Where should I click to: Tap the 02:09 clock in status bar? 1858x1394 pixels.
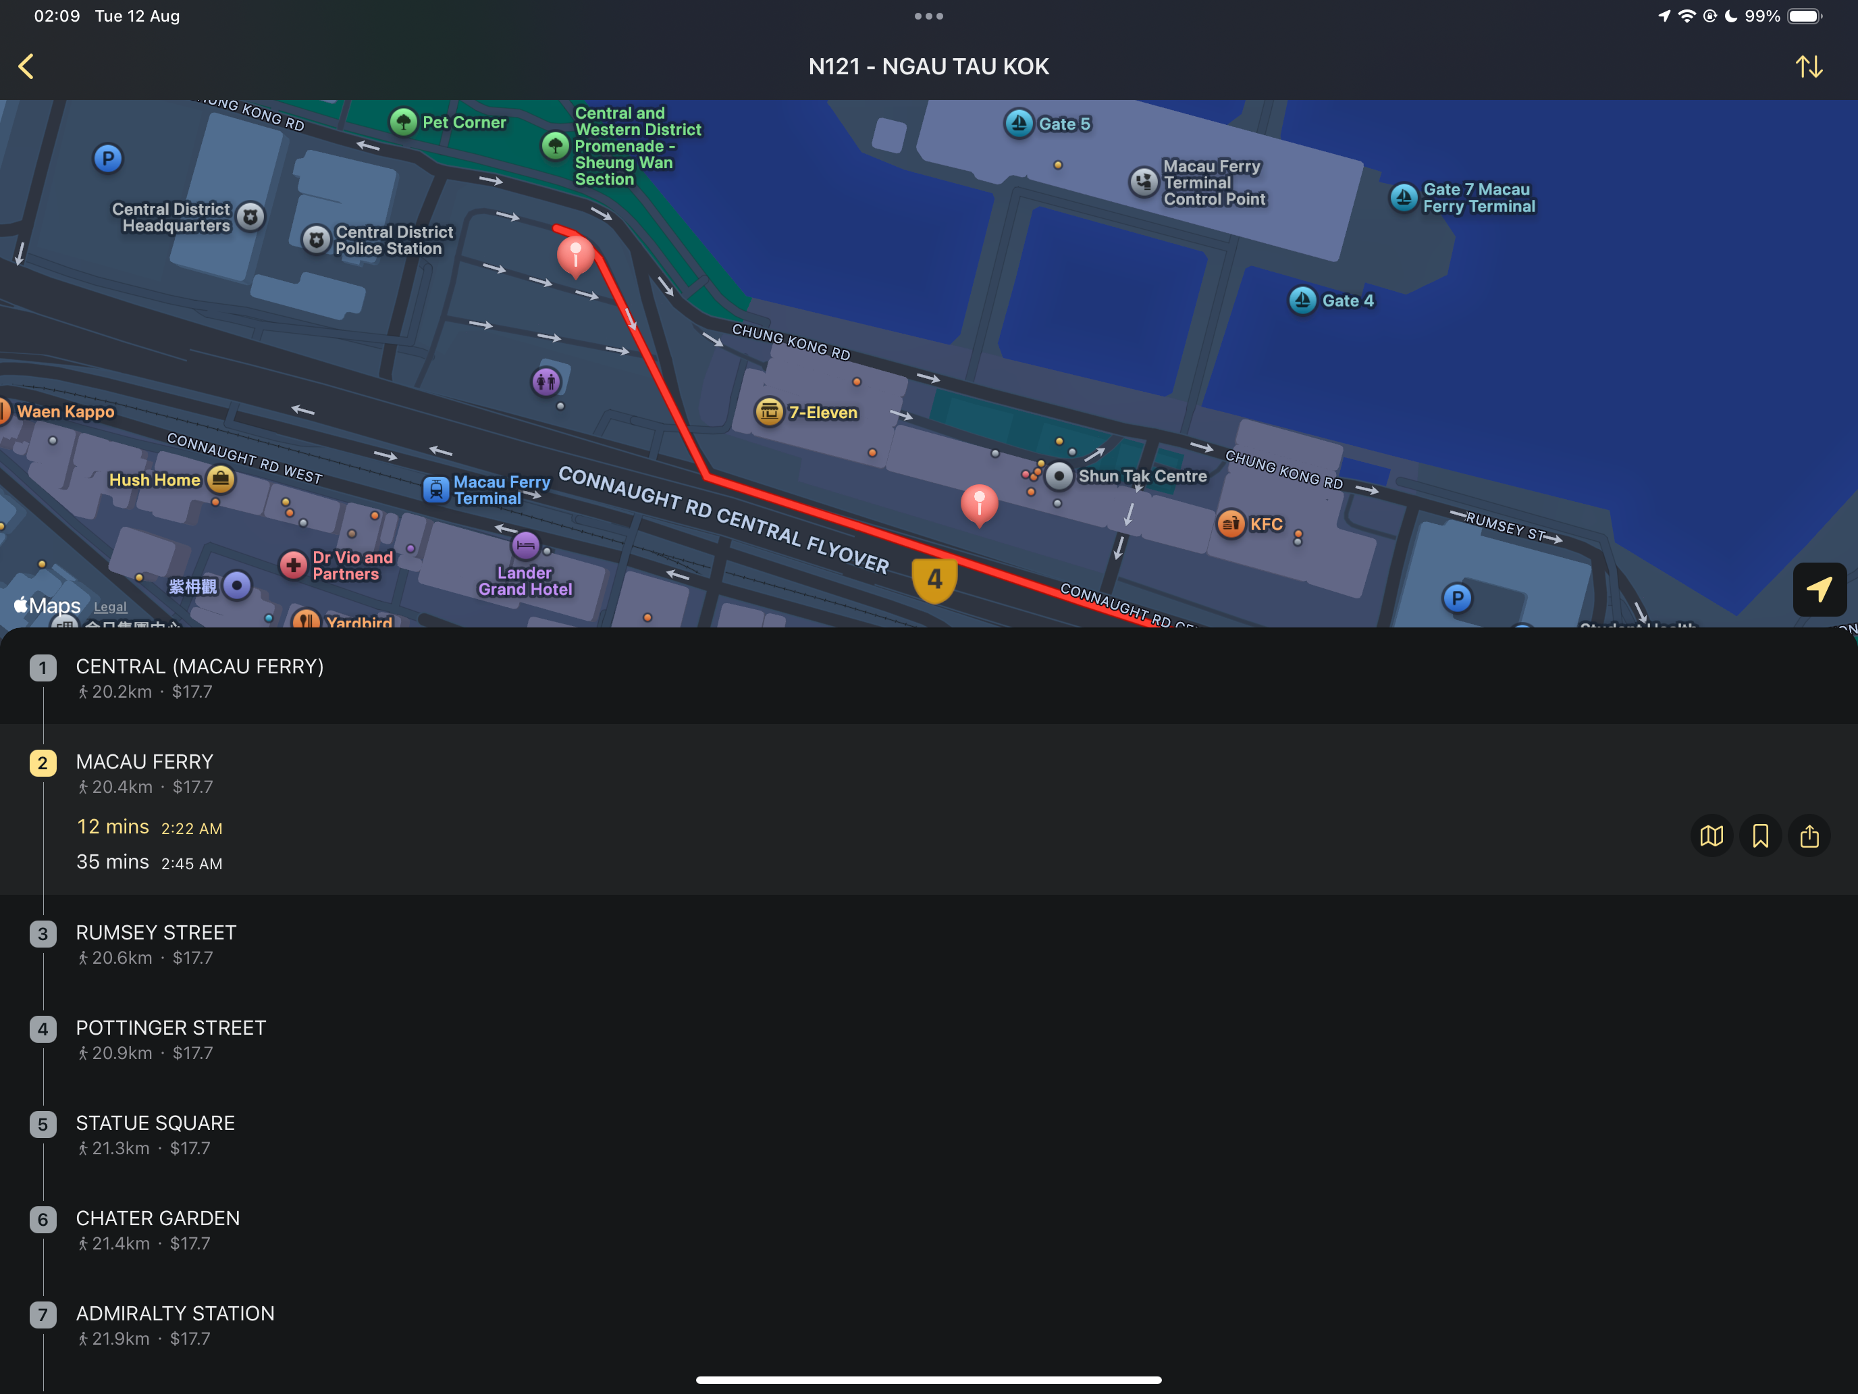[x=57, y=16]
